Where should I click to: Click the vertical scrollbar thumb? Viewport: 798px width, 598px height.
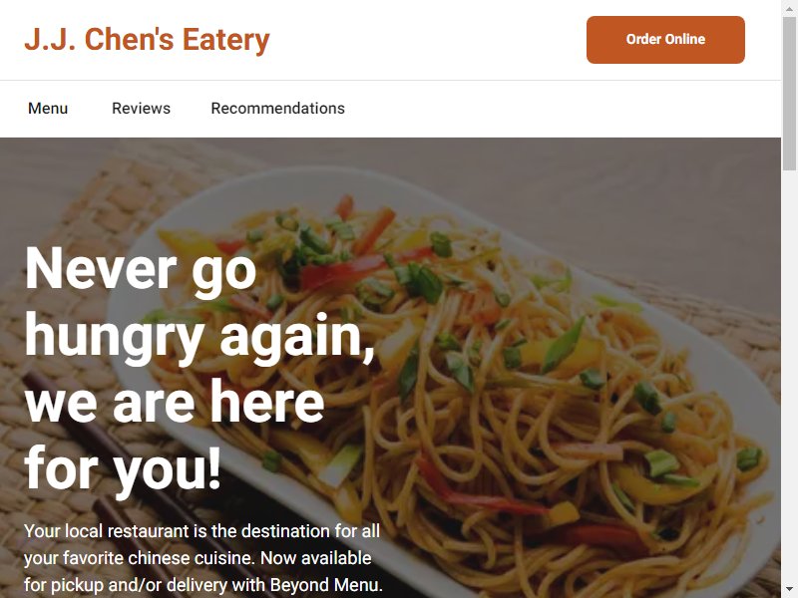(x=789, y=94)
